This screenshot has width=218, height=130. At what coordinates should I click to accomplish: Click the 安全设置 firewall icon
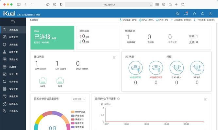tap(5, 89)
